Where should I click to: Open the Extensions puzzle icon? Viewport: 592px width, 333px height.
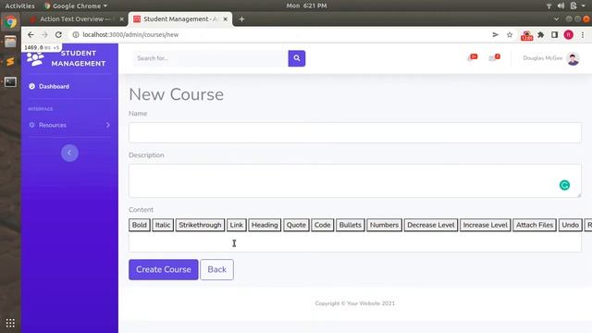tap(540, 35)
